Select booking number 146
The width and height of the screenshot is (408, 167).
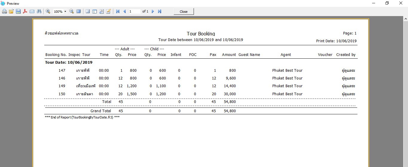62,78
